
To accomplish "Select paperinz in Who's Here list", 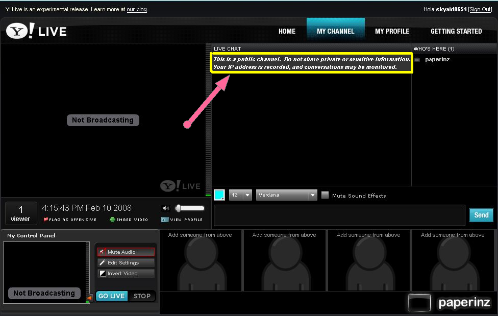I will (x=437, y=59).
